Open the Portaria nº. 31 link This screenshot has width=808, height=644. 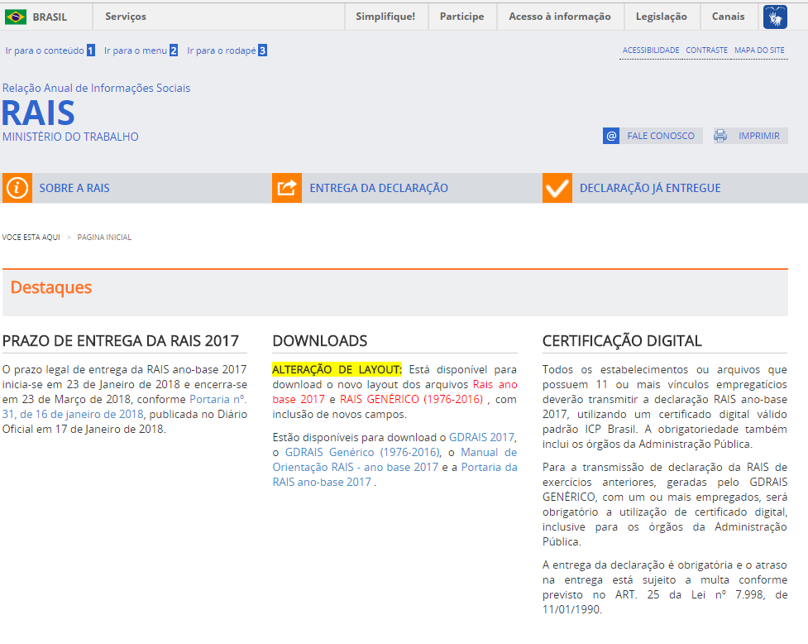click(125, 406)
